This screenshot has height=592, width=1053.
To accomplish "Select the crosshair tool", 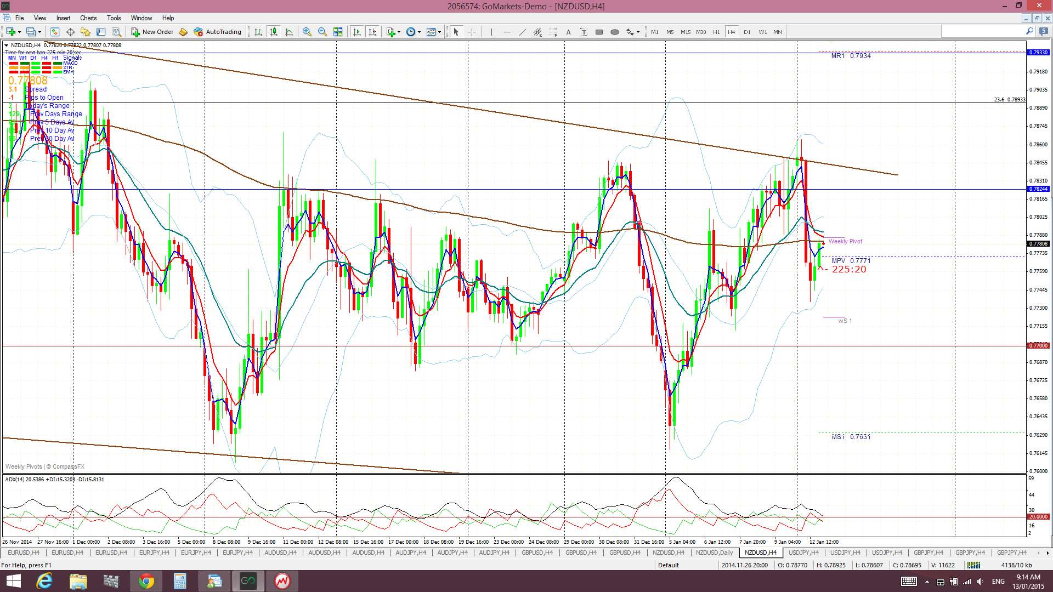I will tap(472, 32).
